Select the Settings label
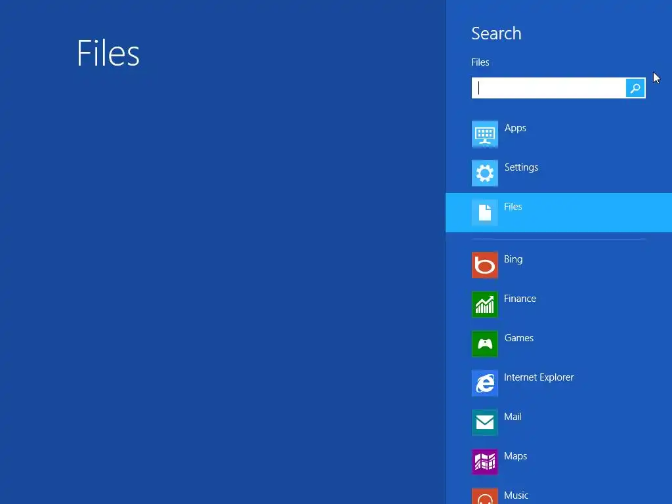 (521, 167)
